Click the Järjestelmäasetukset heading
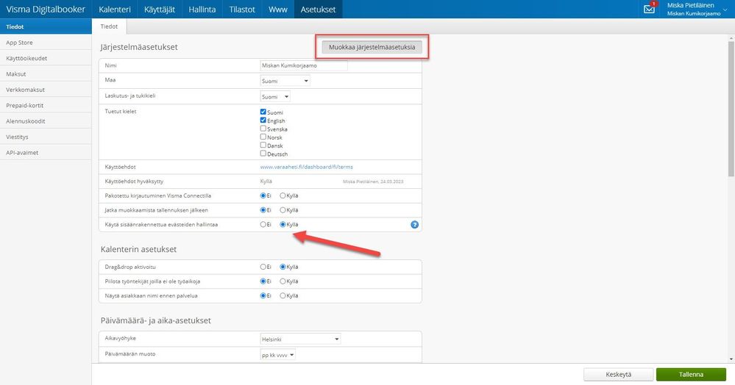 [139, 47]
